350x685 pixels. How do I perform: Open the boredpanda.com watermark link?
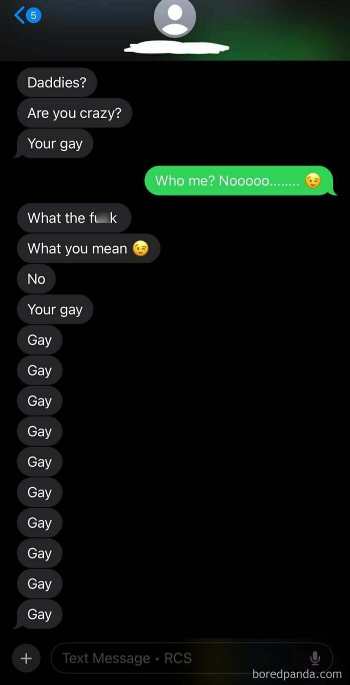(297, 674)
